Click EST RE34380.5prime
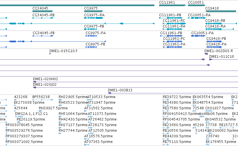Viewport: 238px width, 146px height. tap(177, 103)
